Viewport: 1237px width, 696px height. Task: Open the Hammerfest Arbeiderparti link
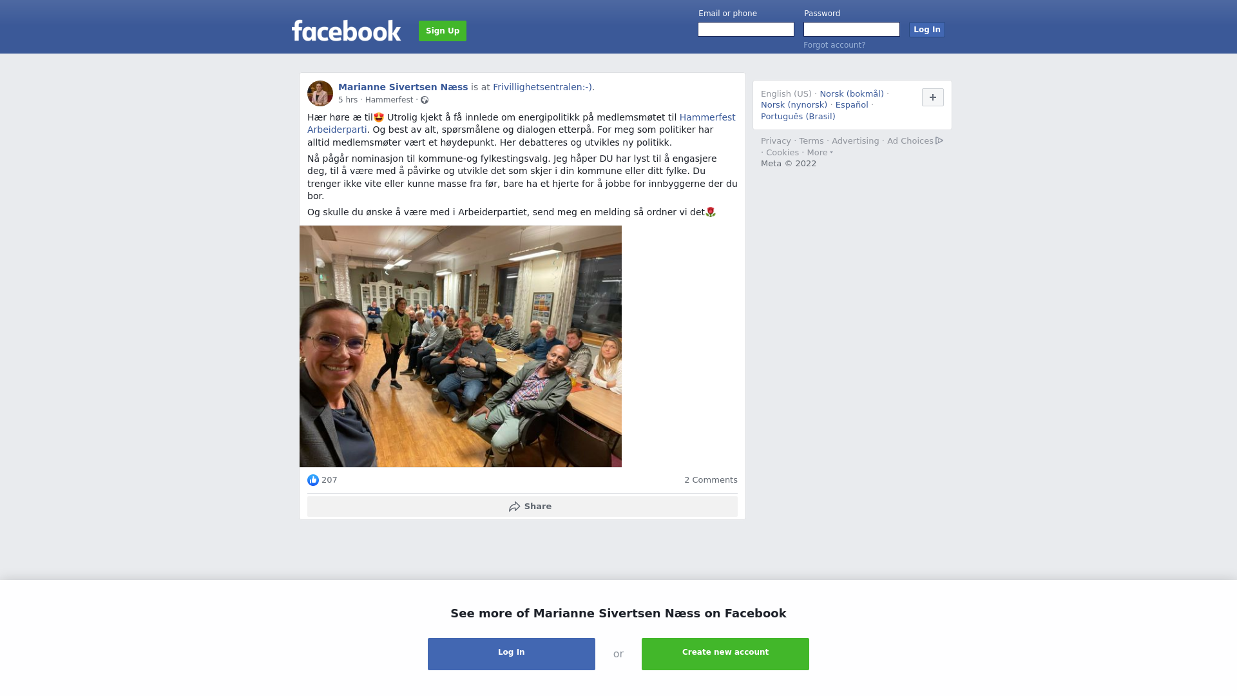[x=521, y=123]
